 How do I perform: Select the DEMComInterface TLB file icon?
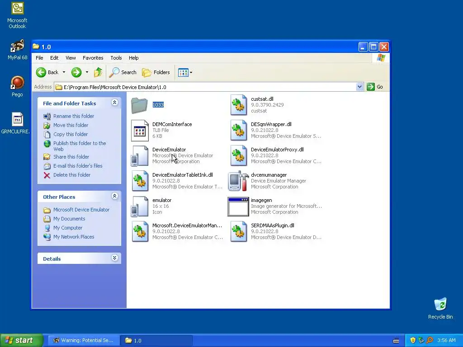[x=140, y=131]
